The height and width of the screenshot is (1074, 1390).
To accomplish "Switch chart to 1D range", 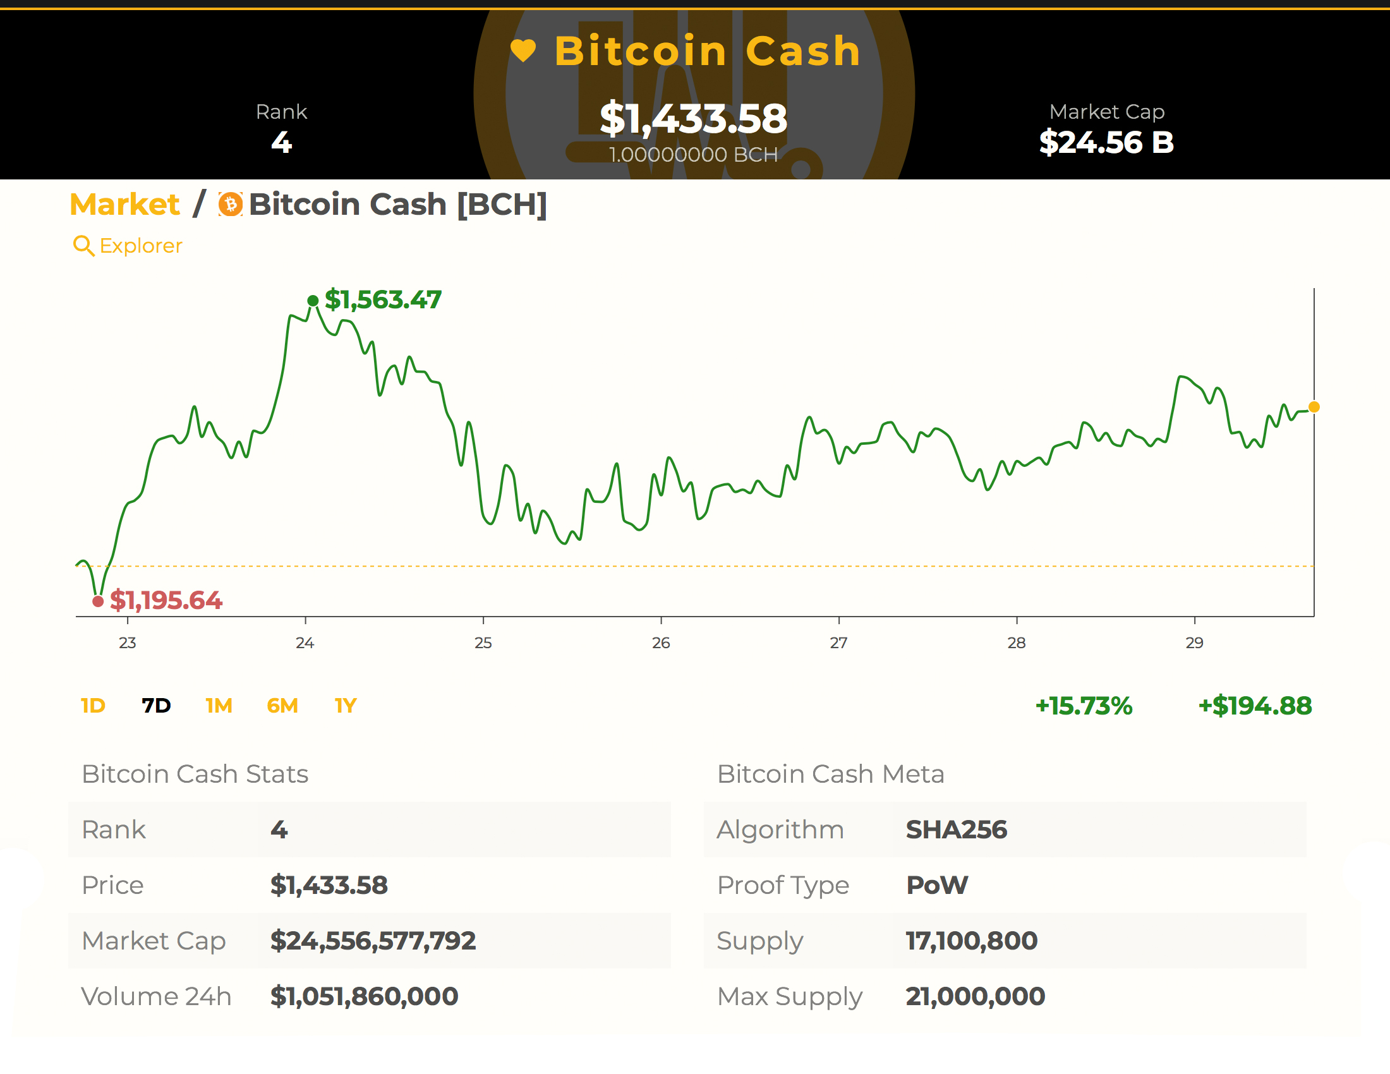I will coord(93,706).
